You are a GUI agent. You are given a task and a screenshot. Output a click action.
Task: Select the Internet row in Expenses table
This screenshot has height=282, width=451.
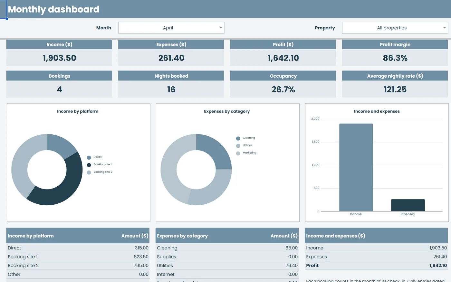point(227,274)
